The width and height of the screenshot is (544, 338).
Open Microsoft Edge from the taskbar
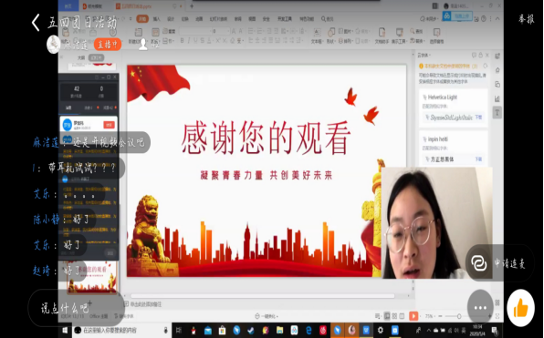pyautogui.click(x=309, y=330)
